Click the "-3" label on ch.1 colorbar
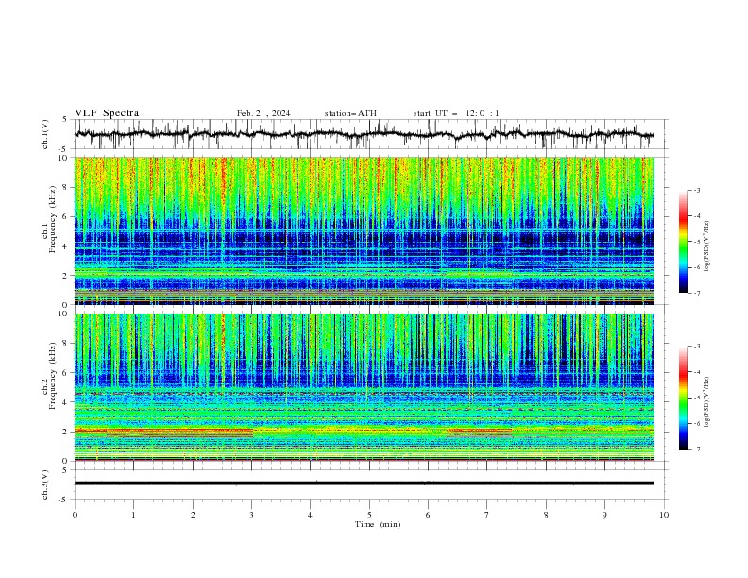 click(x=697, y=190)
